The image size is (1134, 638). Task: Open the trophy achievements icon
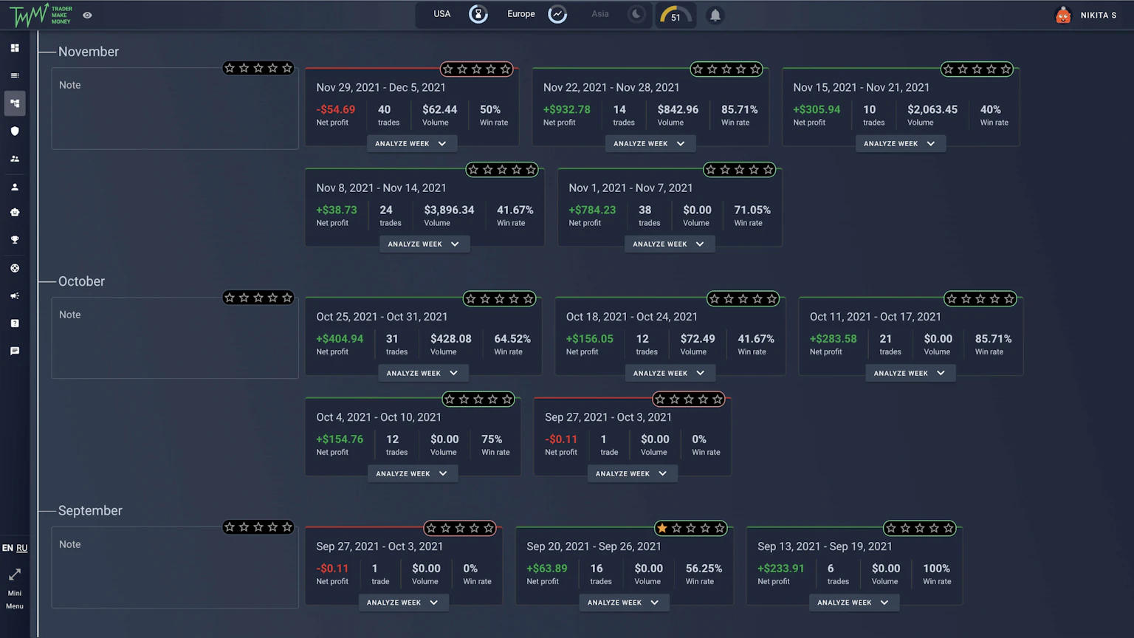pyautogui.click(x=15, y=239)
